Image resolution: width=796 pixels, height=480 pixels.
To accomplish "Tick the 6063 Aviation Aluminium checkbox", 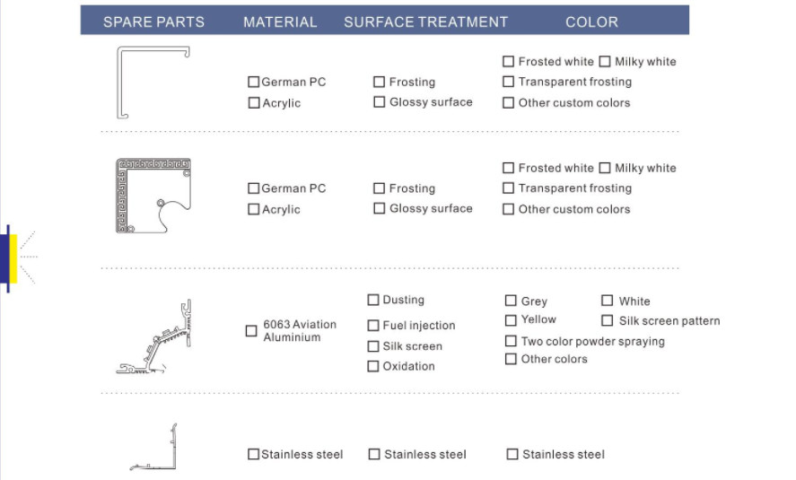I will [251, 331].
